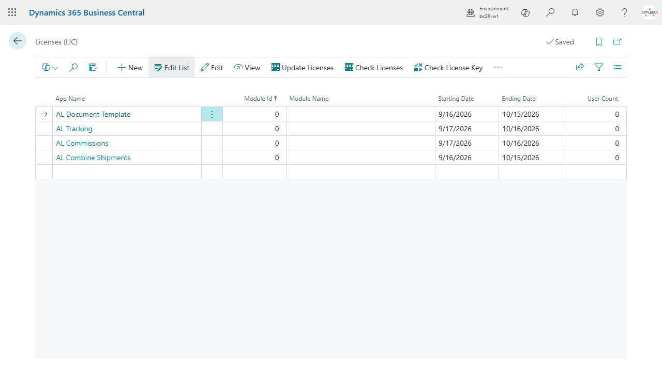Open row options for AL Document Template
This screenshot has width=662, height=372.
[x=212, y=114]
